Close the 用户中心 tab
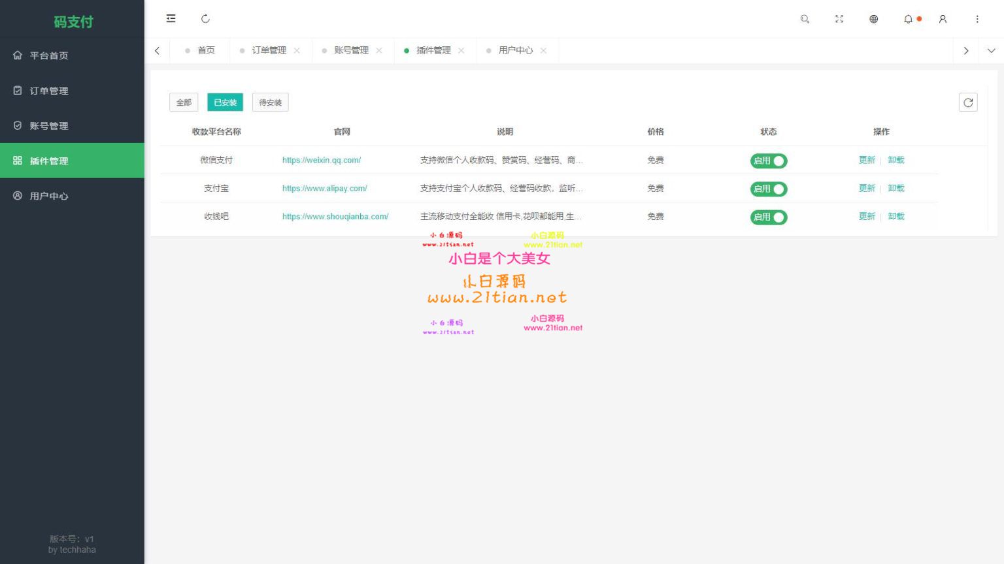Screen dimensions: 1004x564 (x=544, y=50)
